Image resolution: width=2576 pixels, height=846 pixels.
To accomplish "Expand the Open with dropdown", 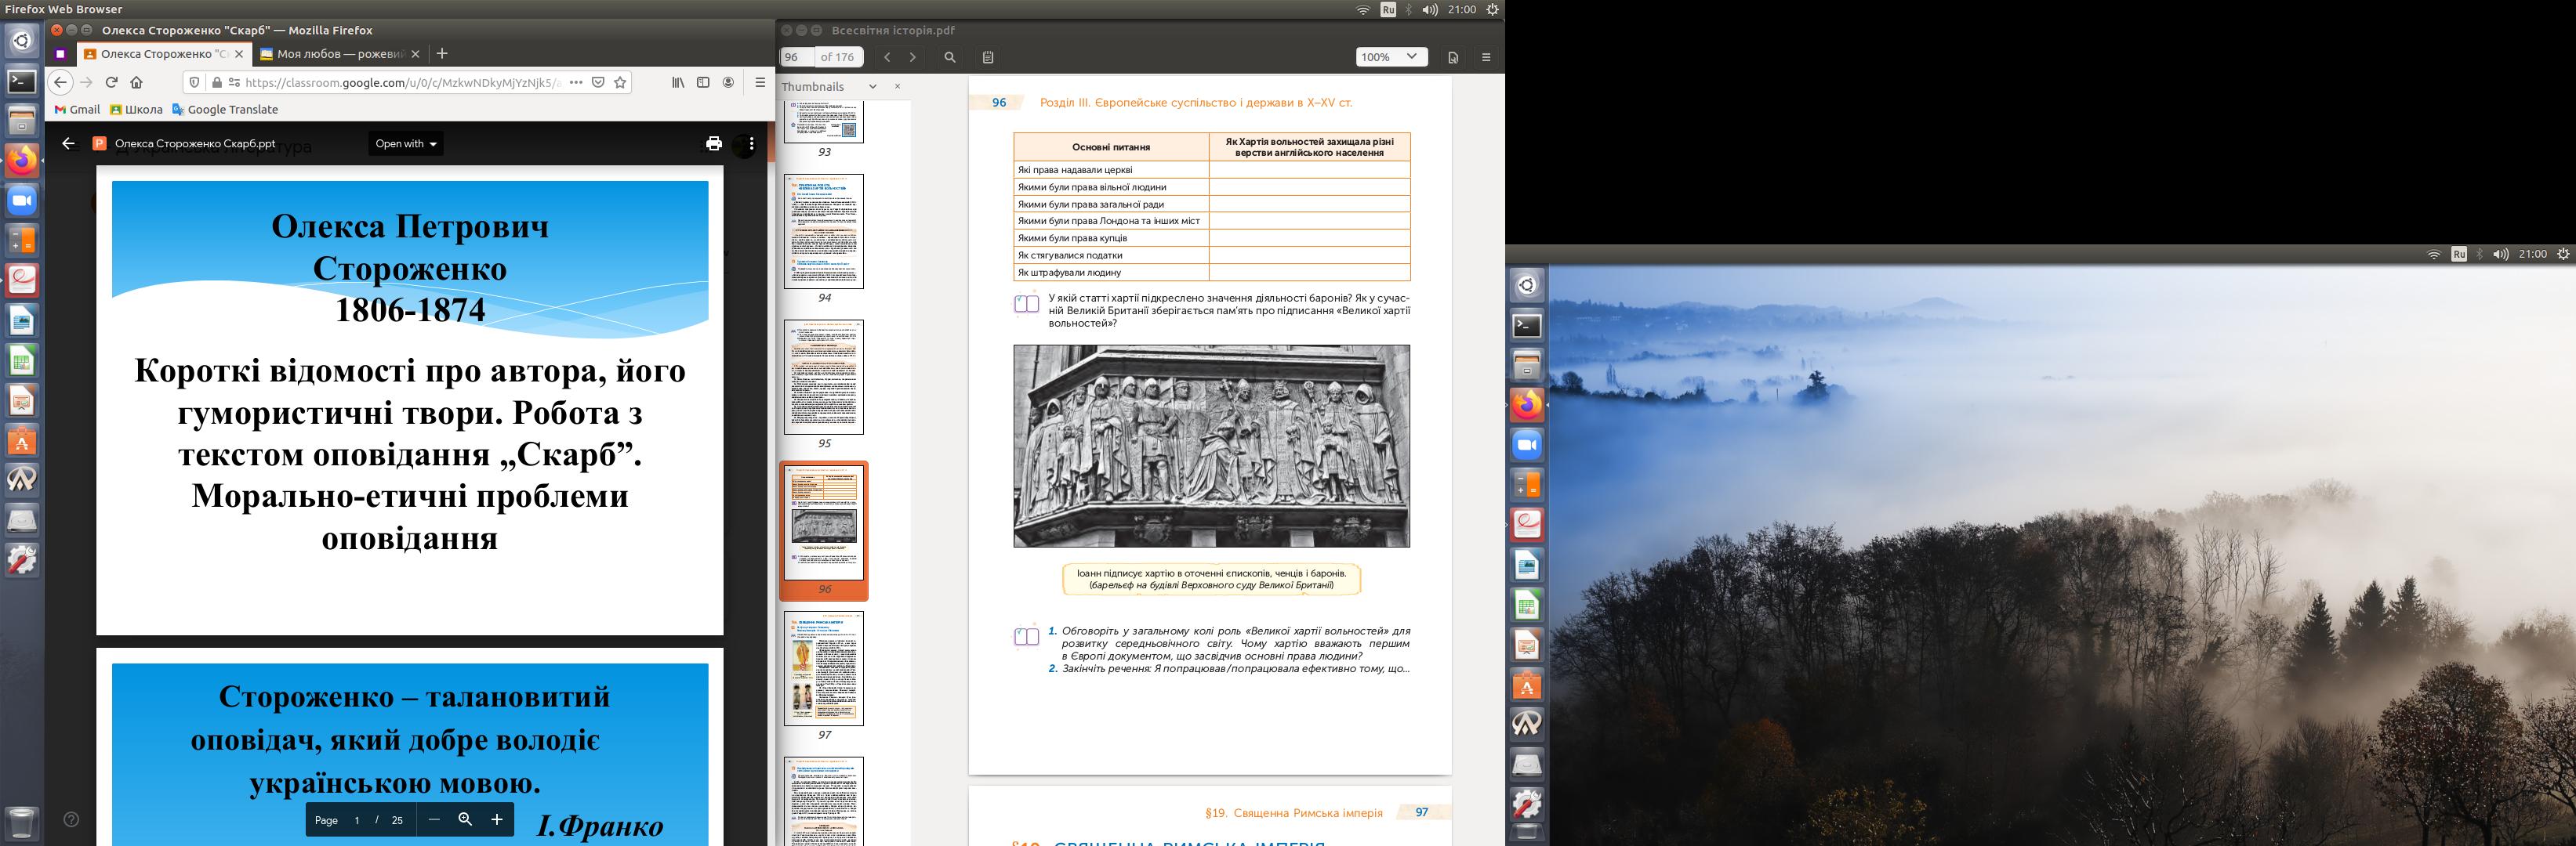I will (x=406, y=144).
